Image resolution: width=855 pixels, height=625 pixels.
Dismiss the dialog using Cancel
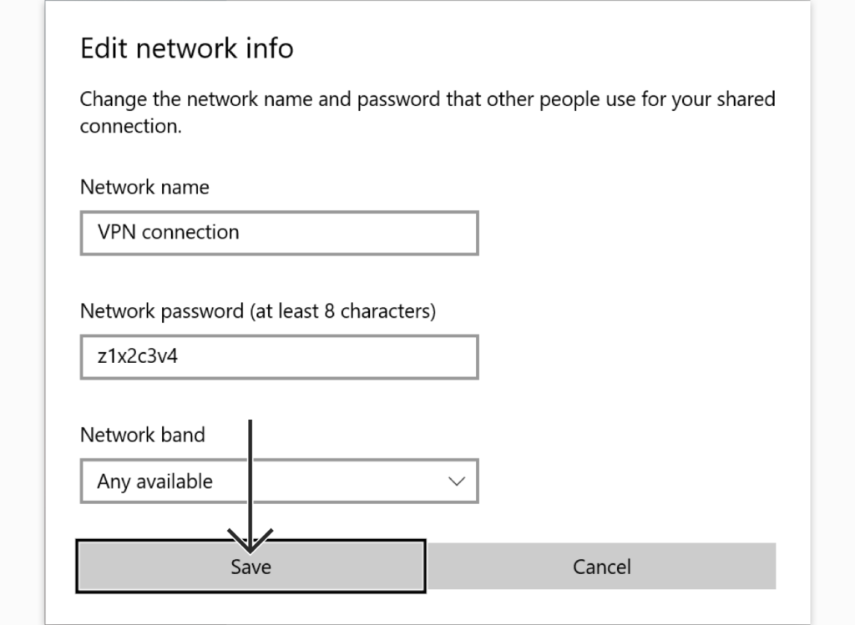click(x=601, y=566)
